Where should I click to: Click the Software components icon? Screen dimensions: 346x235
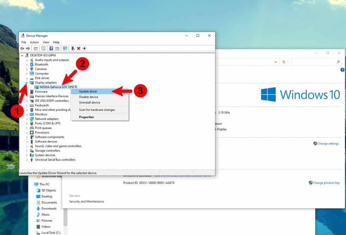(32, 137)
